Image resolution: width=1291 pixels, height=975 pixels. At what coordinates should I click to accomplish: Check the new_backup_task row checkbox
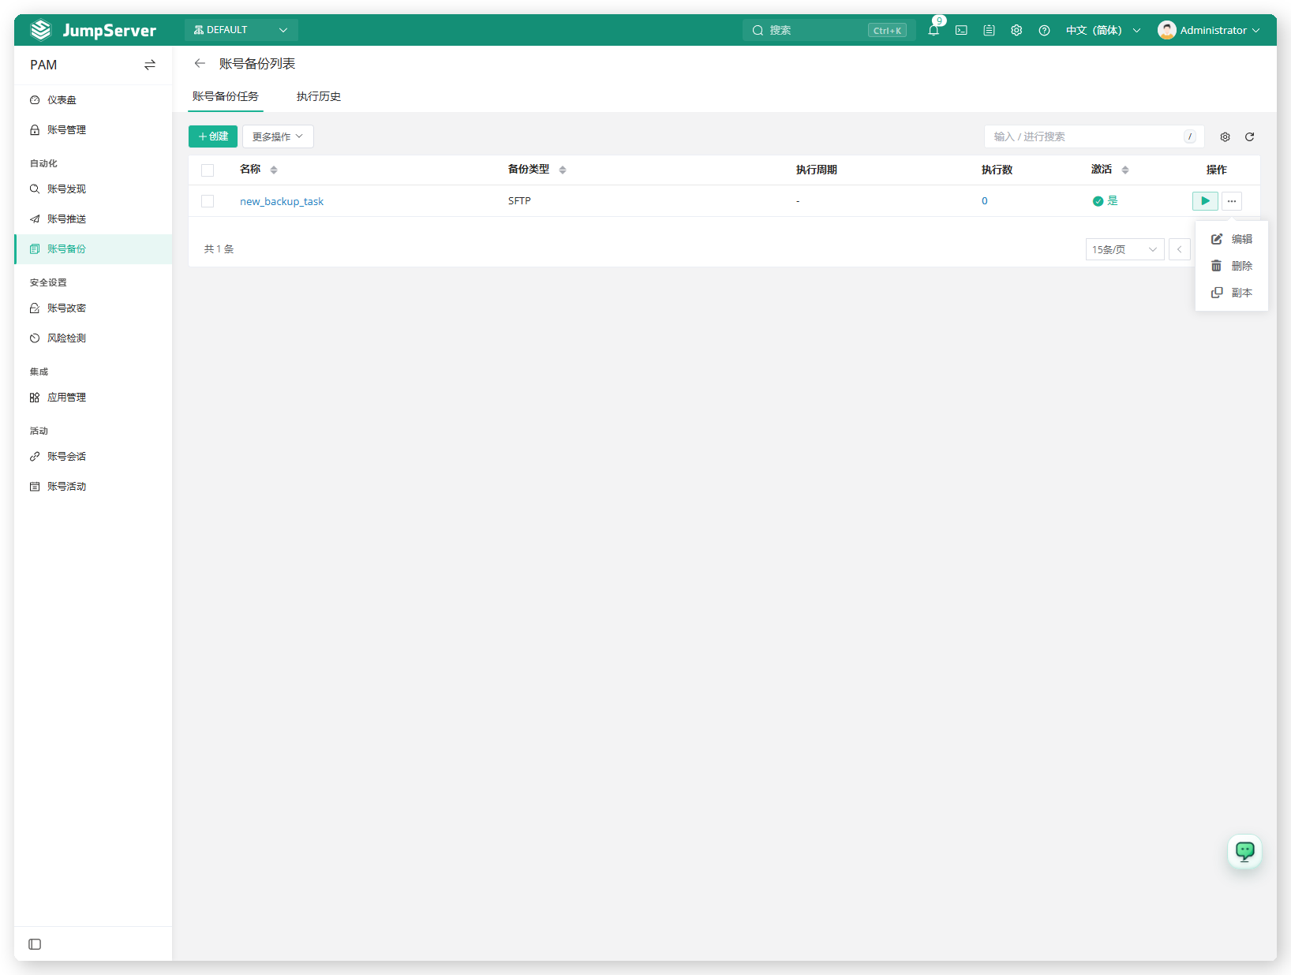tap(208, 201)
